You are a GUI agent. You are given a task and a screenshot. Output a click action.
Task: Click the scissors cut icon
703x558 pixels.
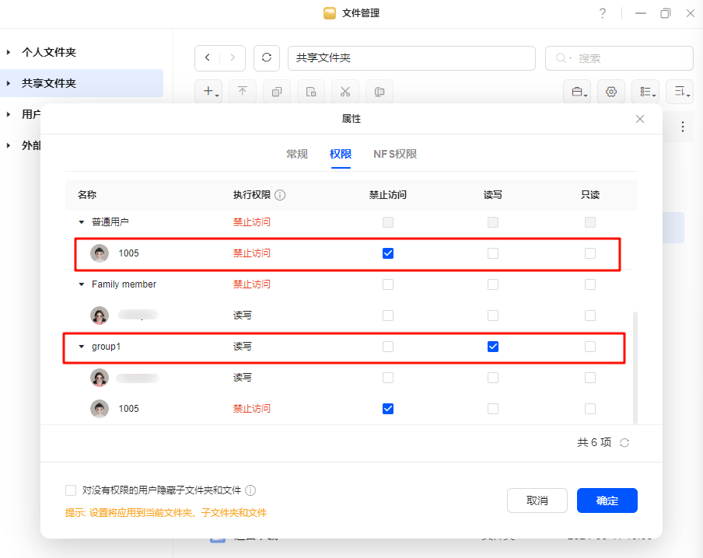pos(345,92)
